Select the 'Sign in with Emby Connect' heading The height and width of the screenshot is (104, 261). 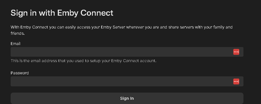coord(62,13)
